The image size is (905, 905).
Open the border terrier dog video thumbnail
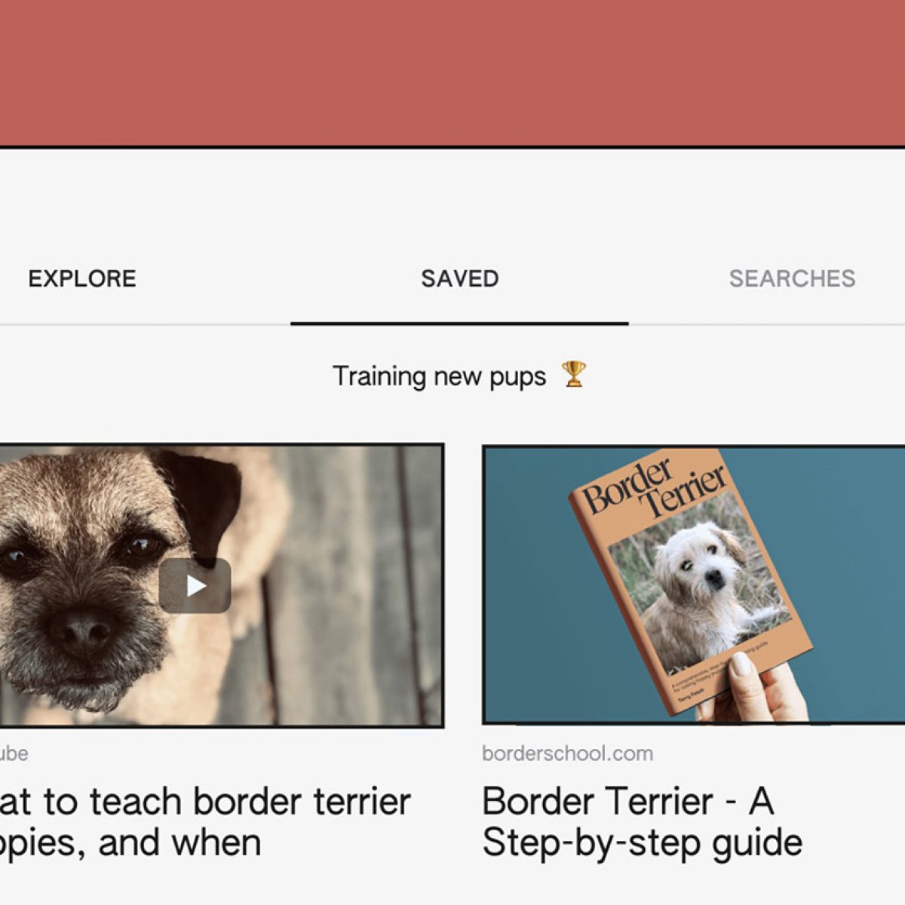click(x=222, y=585)
